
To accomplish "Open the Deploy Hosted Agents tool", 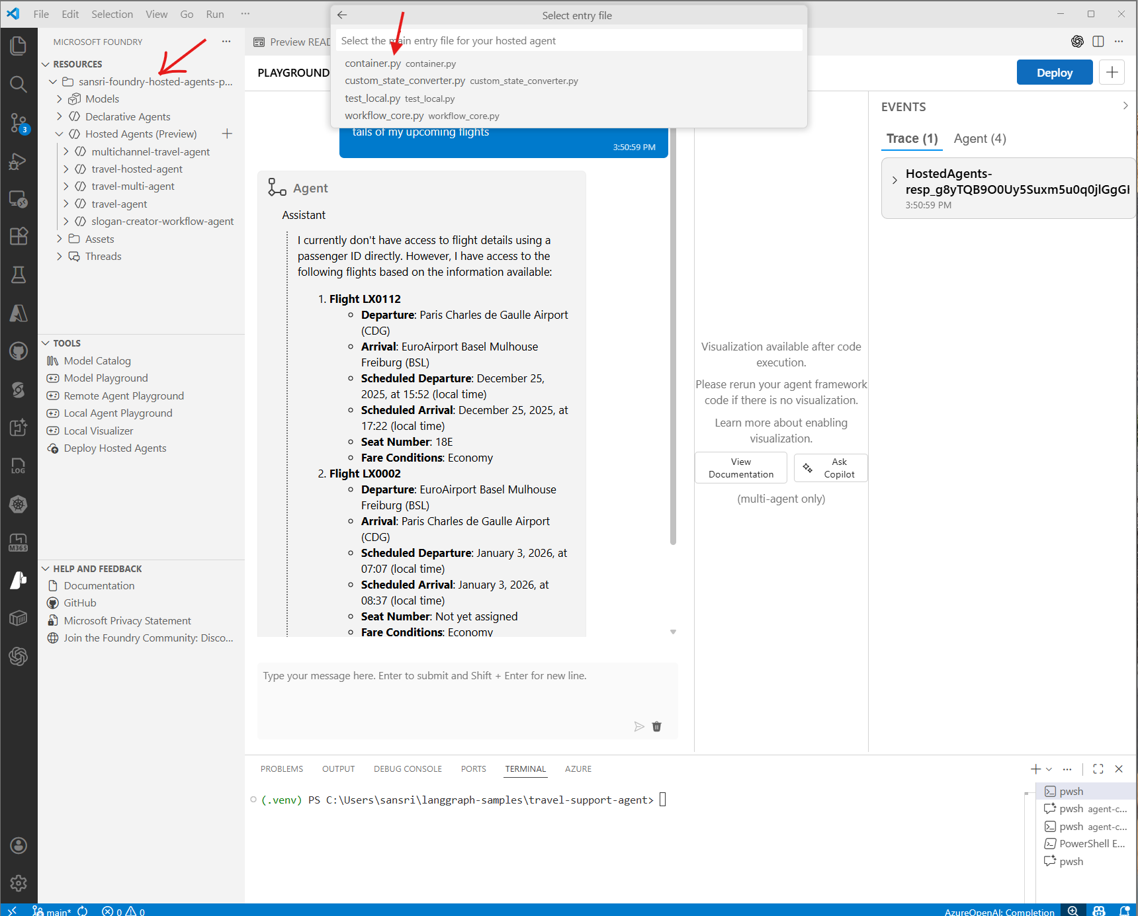I will pos(115,448).
